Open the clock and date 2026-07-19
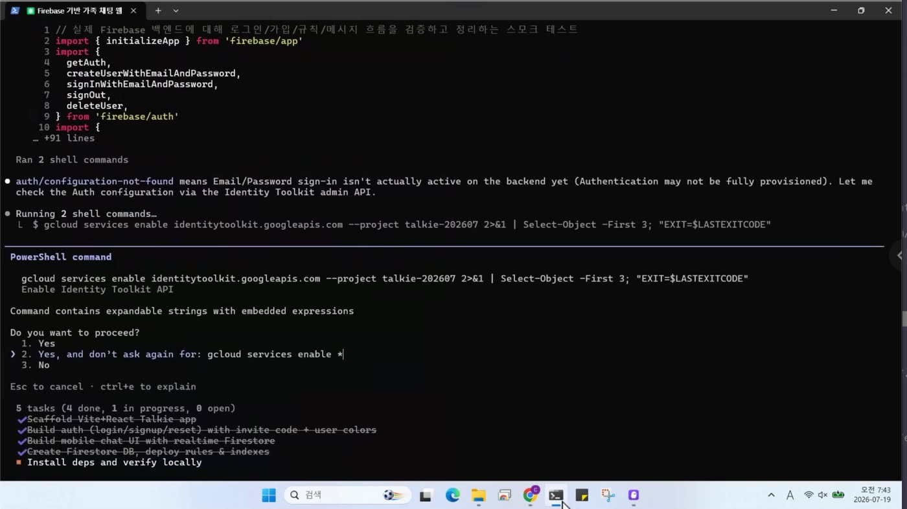 point(872,495)
